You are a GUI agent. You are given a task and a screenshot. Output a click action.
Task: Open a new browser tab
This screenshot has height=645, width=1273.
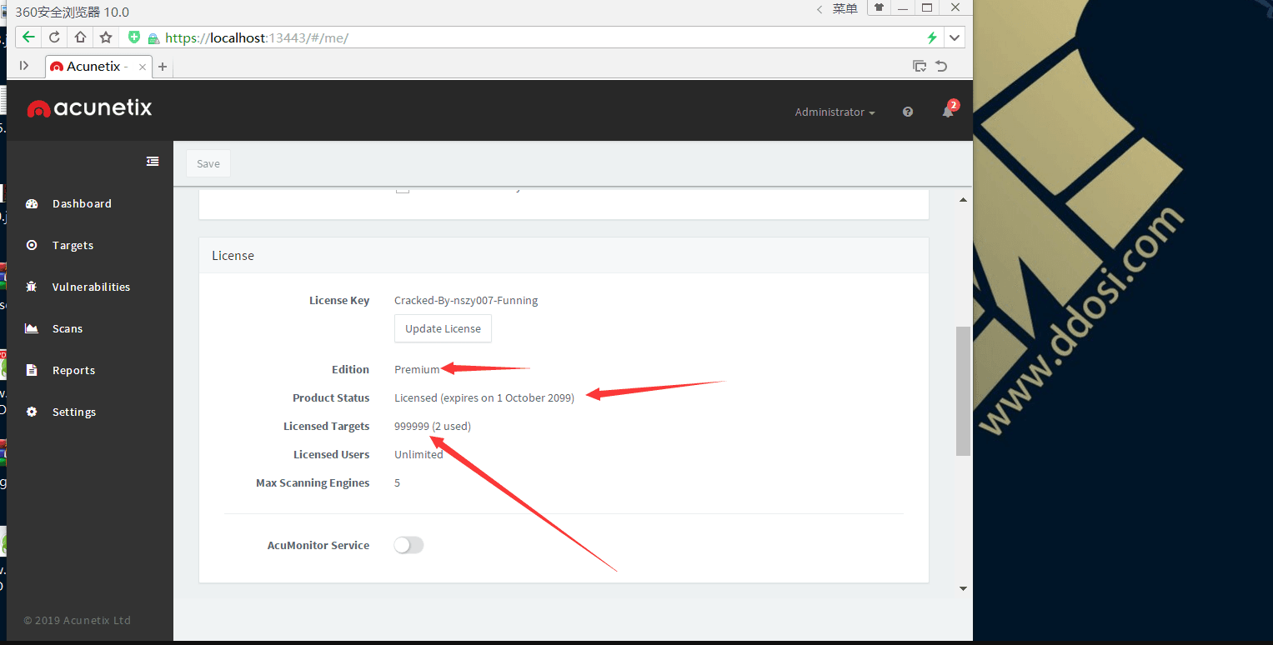point(163,67)
